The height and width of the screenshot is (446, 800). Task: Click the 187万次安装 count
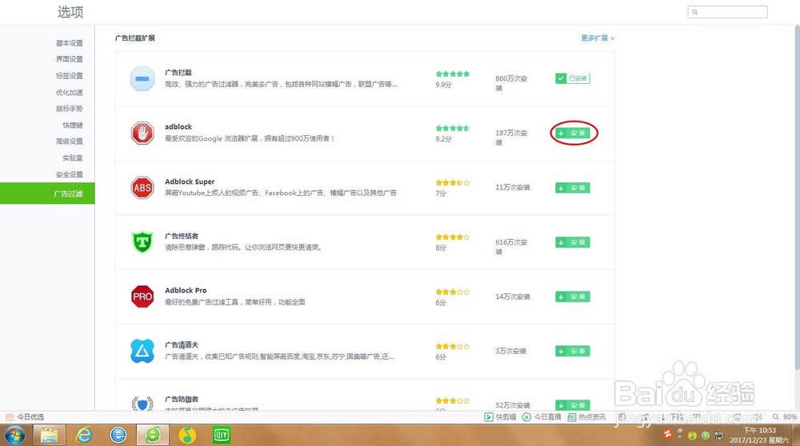point(511,137)
